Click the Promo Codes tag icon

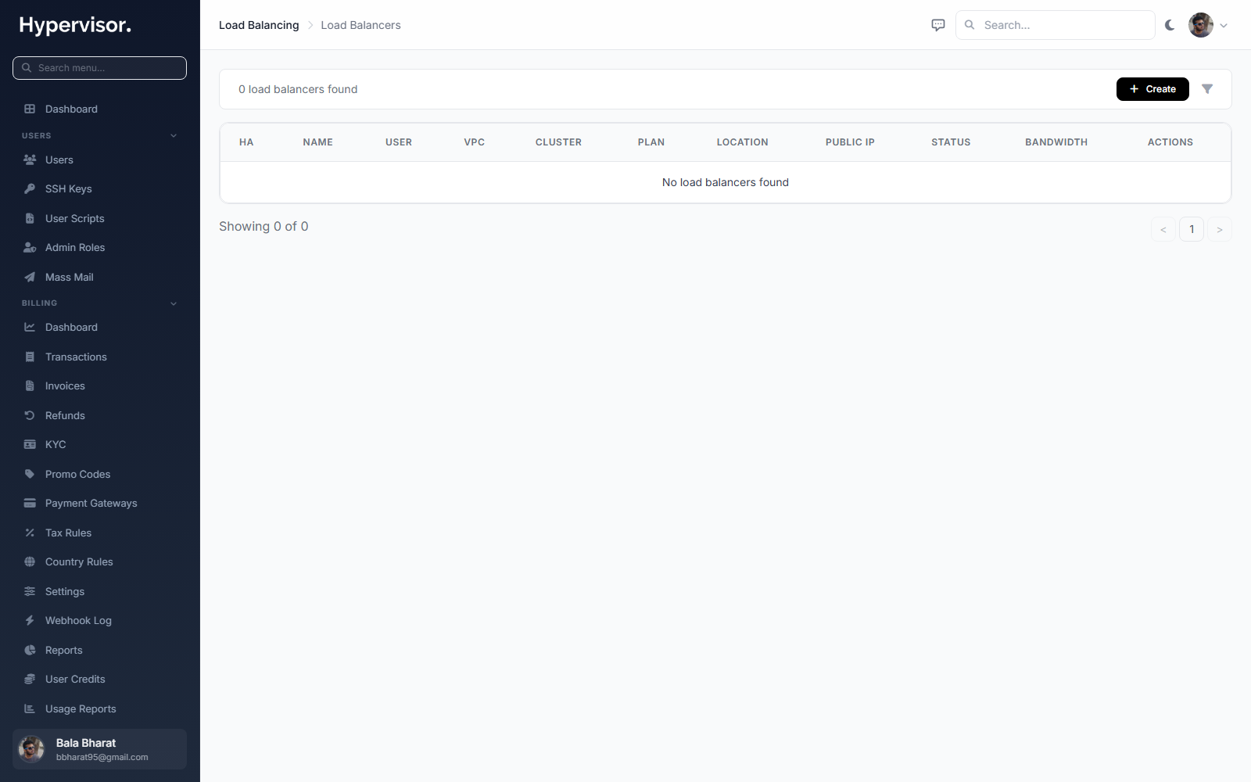pyautogui.click(x=30, y=474)
